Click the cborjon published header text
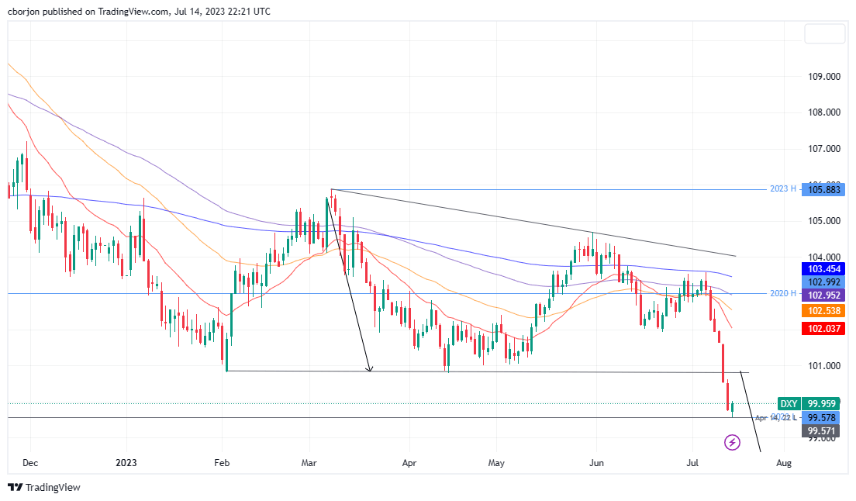Viewport: 856px width, 501px height. point(140,11)
